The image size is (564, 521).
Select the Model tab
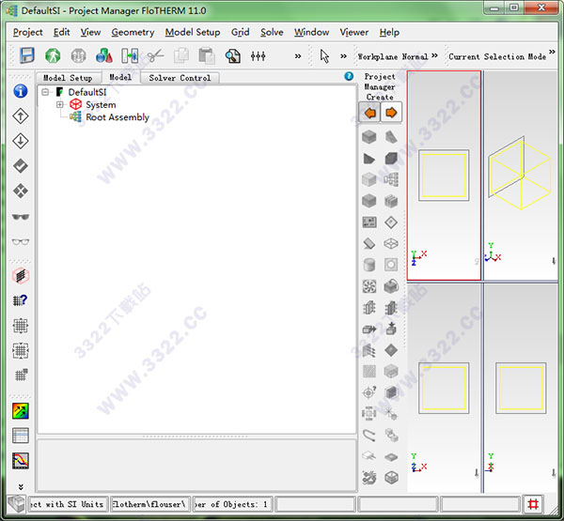click(120, 77)
